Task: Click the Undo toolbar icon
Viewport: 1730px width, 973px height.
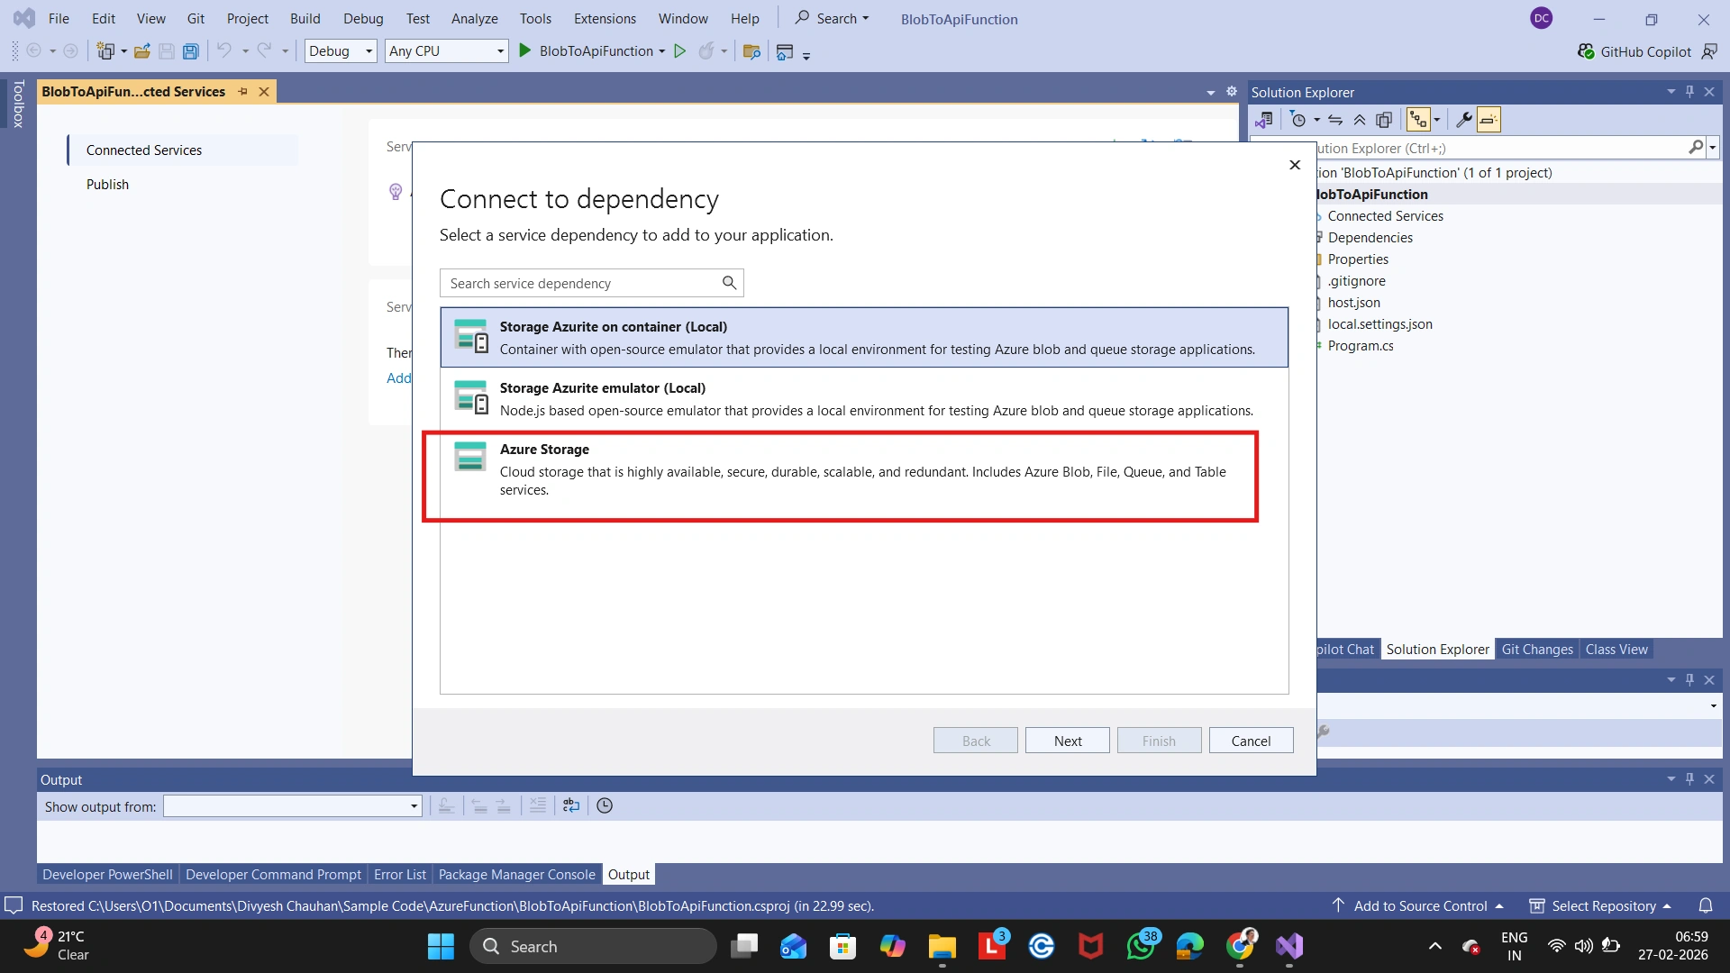Action: (224, 51)
